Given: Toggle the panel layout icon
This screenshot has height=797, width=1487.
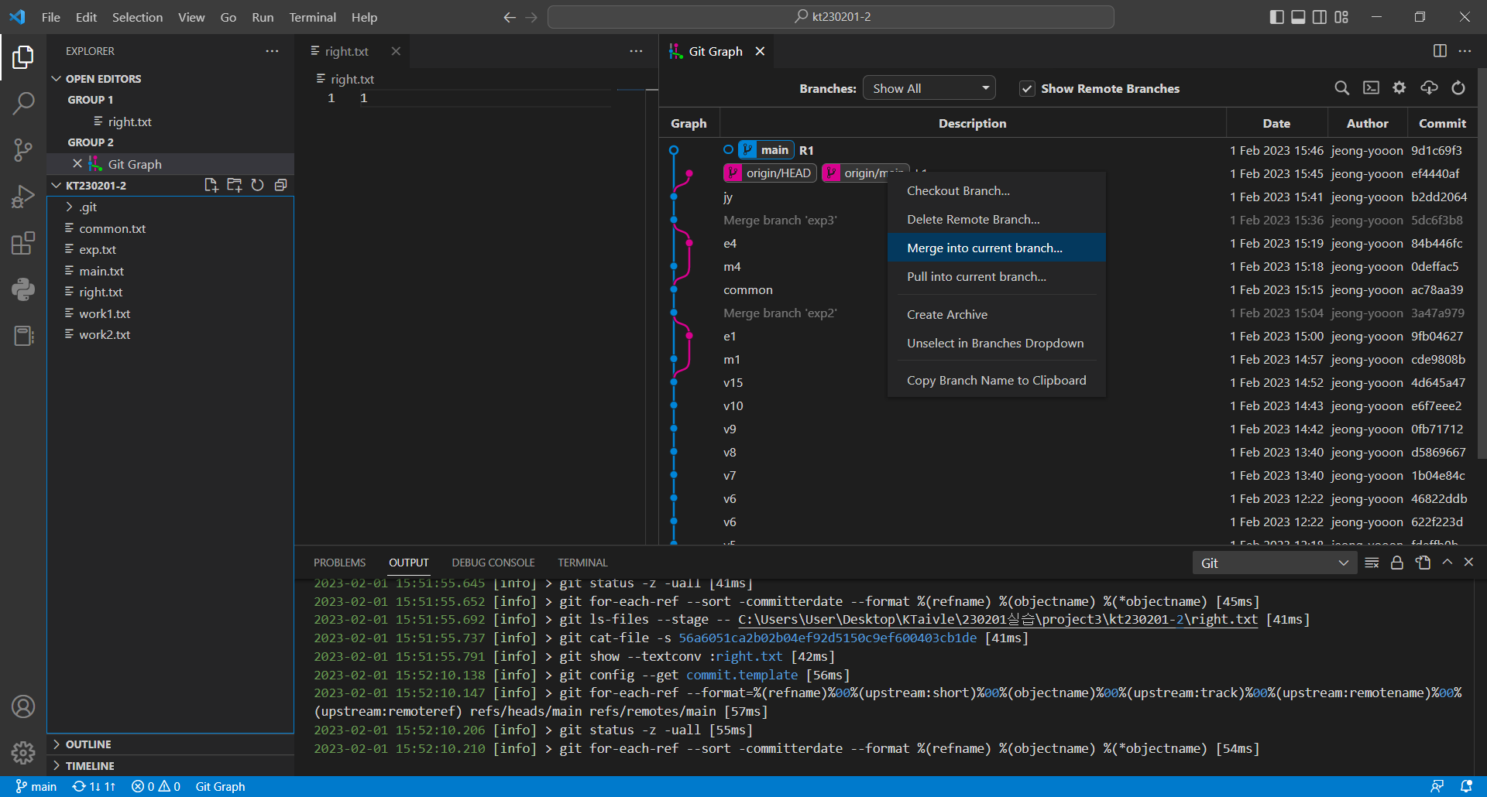Looking at the screenshot, I should pyautogui.click(x=1298, y=17).
